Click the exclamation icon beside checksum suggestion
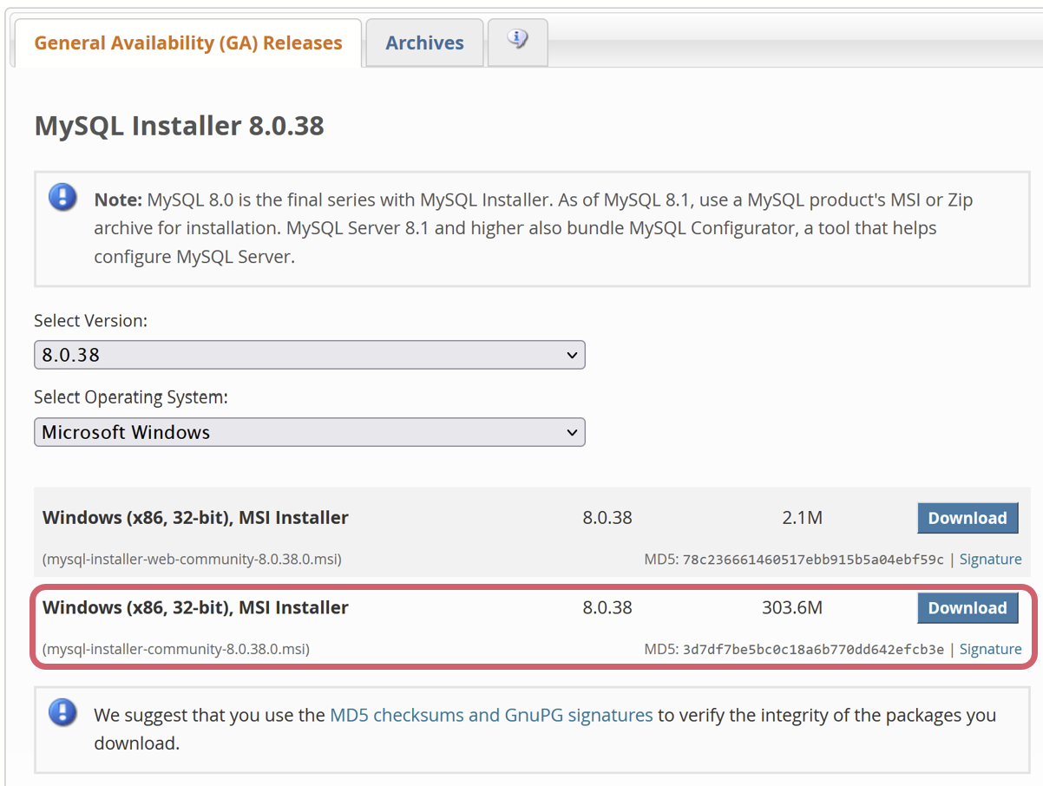The width and height of the screenshot is (1043, 786). (62, 713)
